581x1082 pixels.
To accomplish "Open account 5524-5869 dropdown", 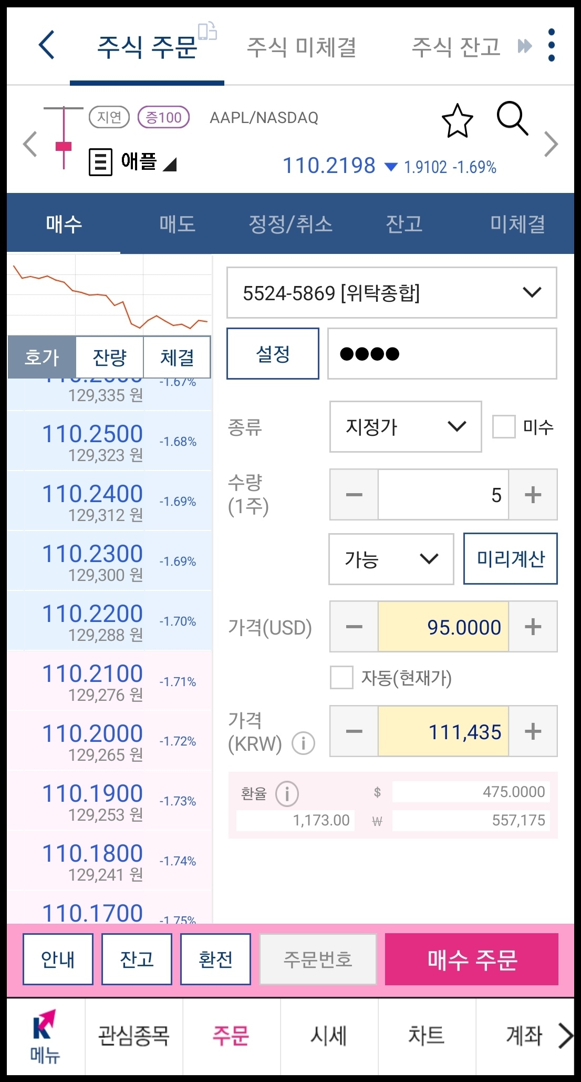I will (392, 292).
